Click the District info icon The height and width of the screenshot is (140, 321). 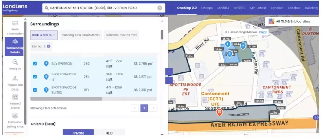48,46
